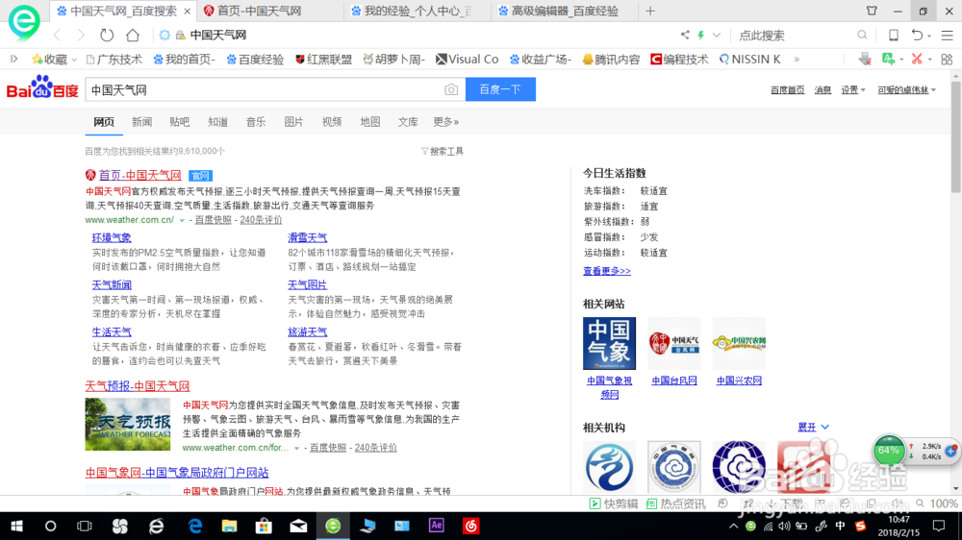Viewport: 962px width, 540px height.
Task: Expand the bookmarks sidebar arrow
Action: [x=14, y=59]
